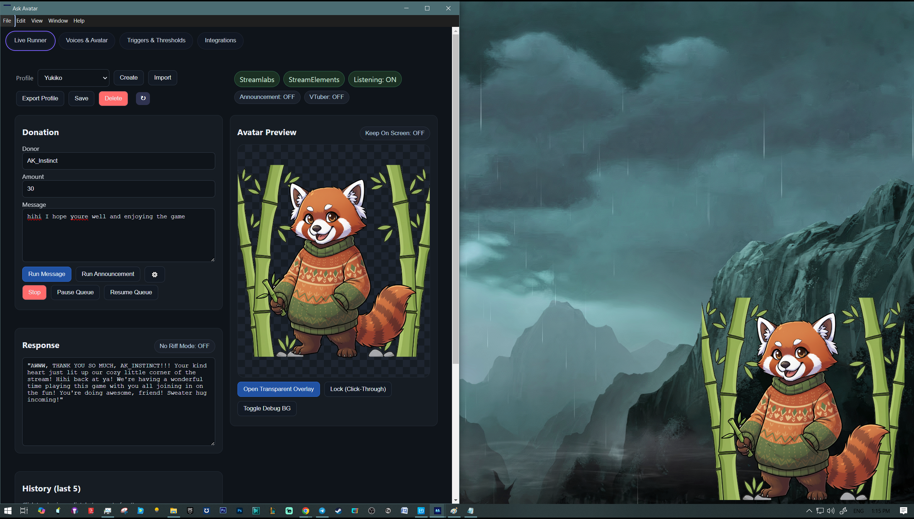Toggle Keep On Screen: OFF
Image resolution: width=914 pixels, height=519 pixels.
click(395, 133)
